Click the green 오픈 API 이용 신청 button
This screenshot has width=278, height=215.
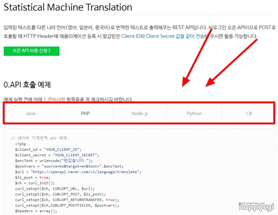coord(31,51)
